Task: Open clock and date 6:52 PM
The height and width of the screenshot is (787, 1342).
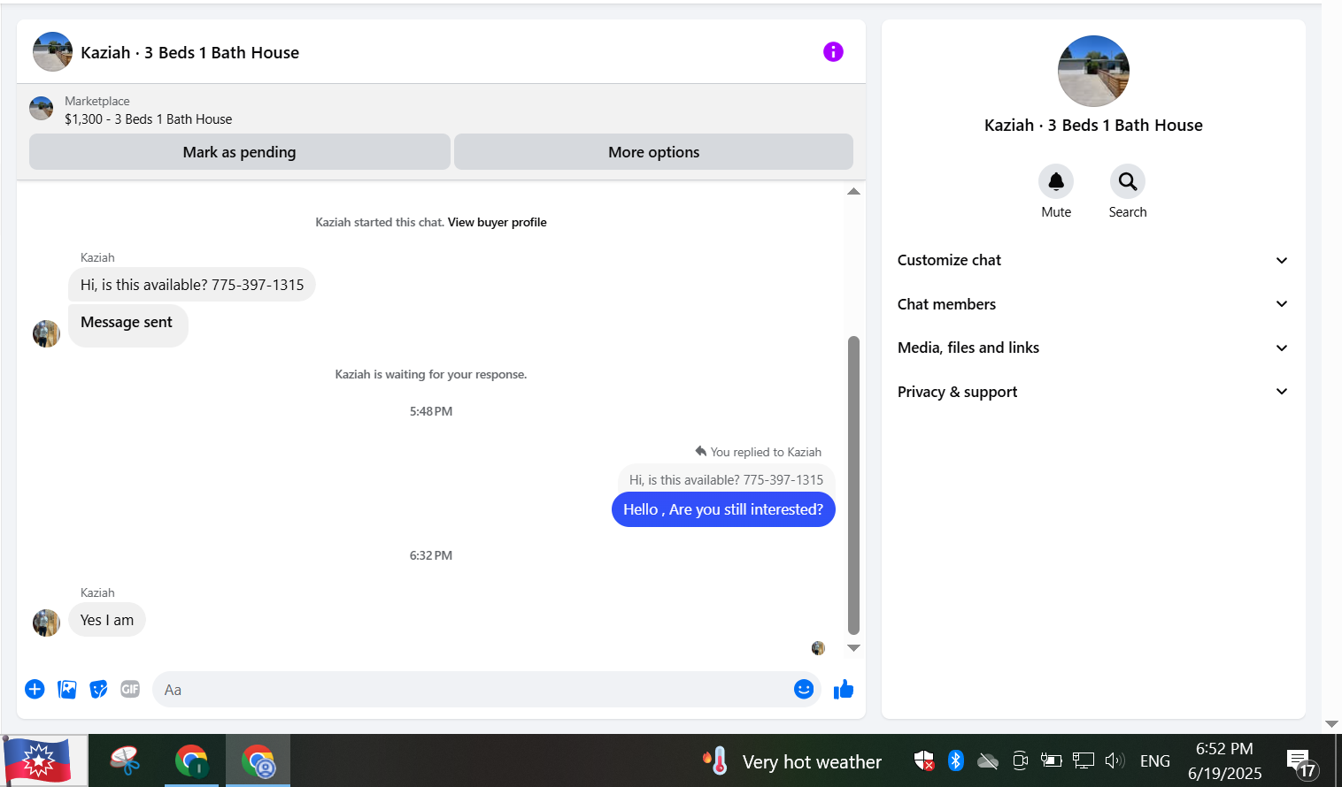Action: pyautogui.click(x=1225, y=760)
